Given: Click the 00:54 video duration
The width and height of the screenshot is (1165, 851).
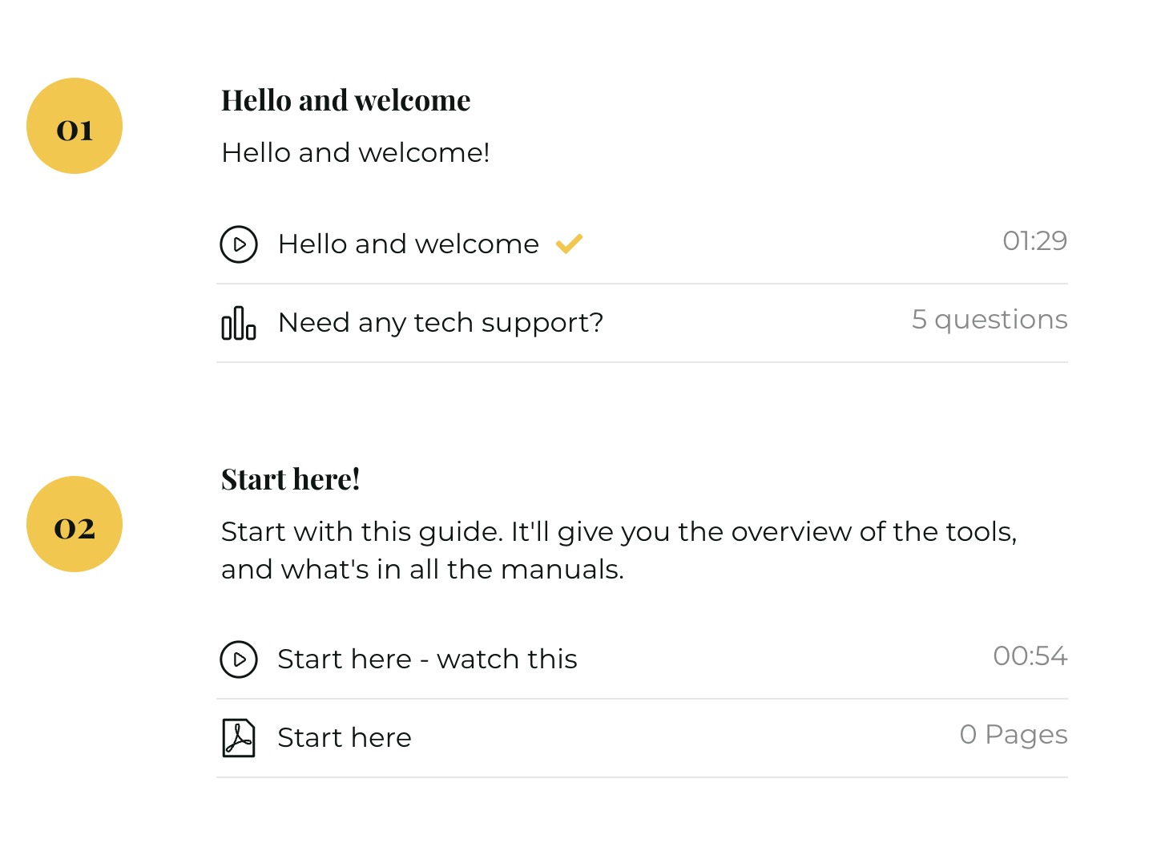Looking at the screenshot, I should (1030, 655).
